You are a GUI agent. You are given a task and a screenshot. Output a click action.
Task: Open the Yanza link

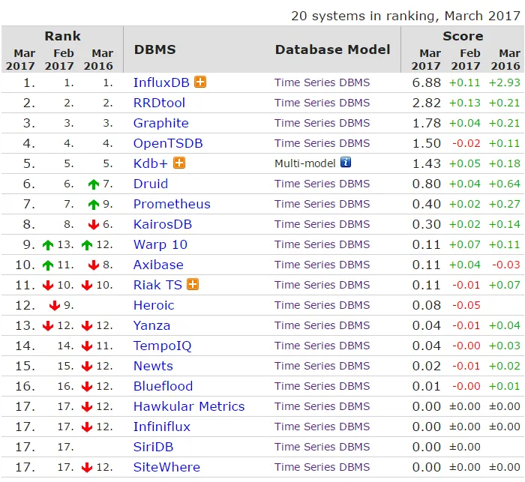tap(151, 325)
